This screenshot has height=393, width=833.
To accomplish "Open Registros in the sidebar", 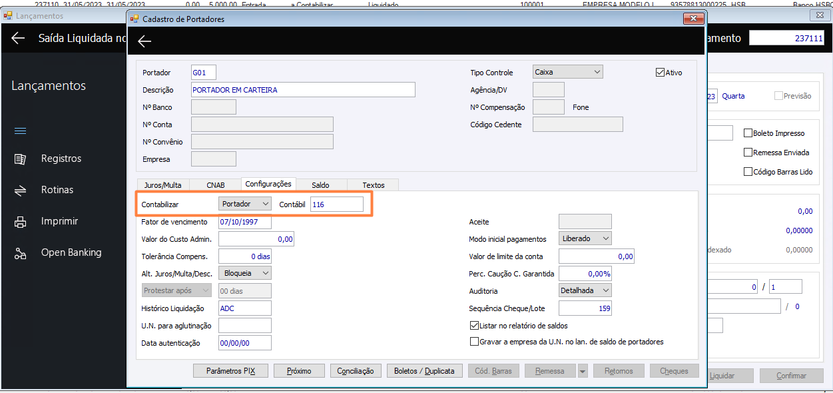I will pos(61,159).
